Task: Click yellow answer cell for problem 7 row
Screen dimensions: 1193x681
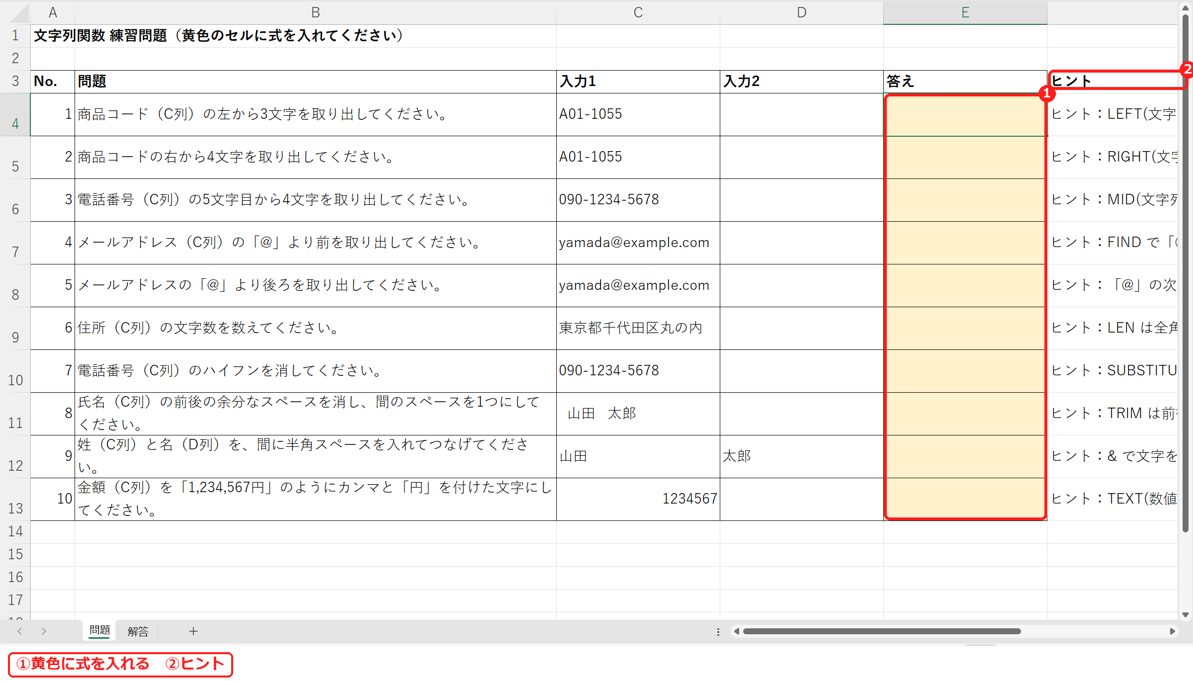Action: coord(965,371)
